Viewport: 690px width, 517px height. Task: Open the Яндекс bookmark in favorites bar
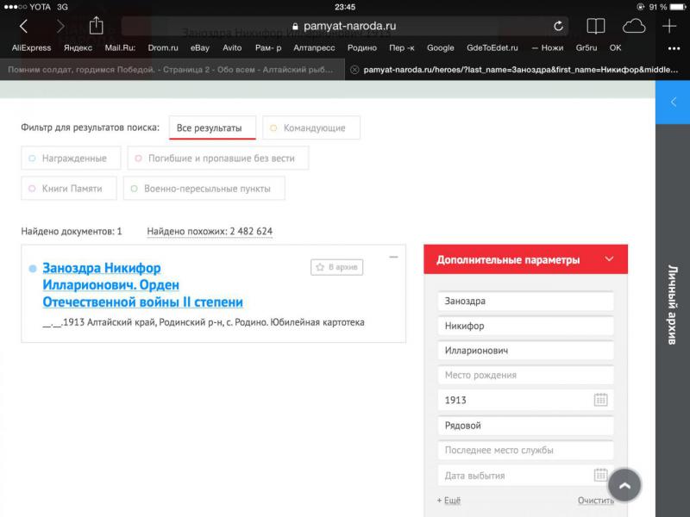click(78, 48)
